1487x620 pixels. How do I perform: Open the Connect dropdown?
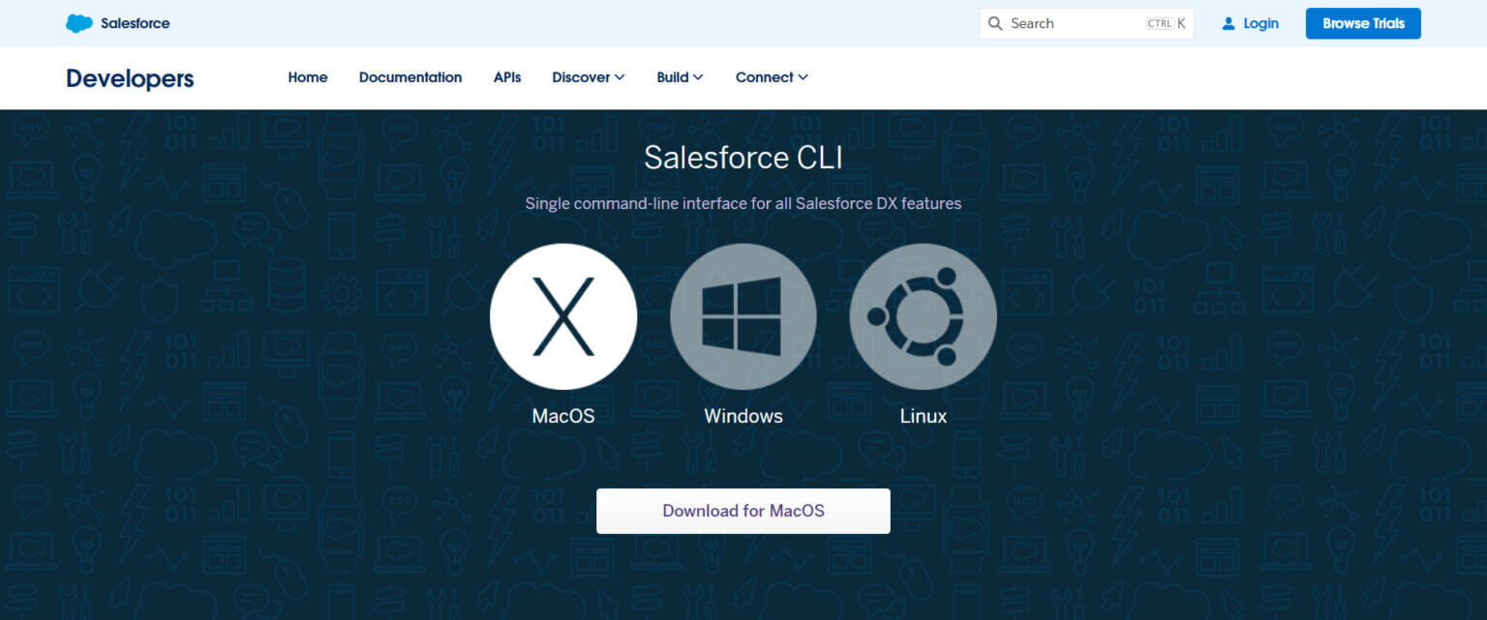coord(770,77)
